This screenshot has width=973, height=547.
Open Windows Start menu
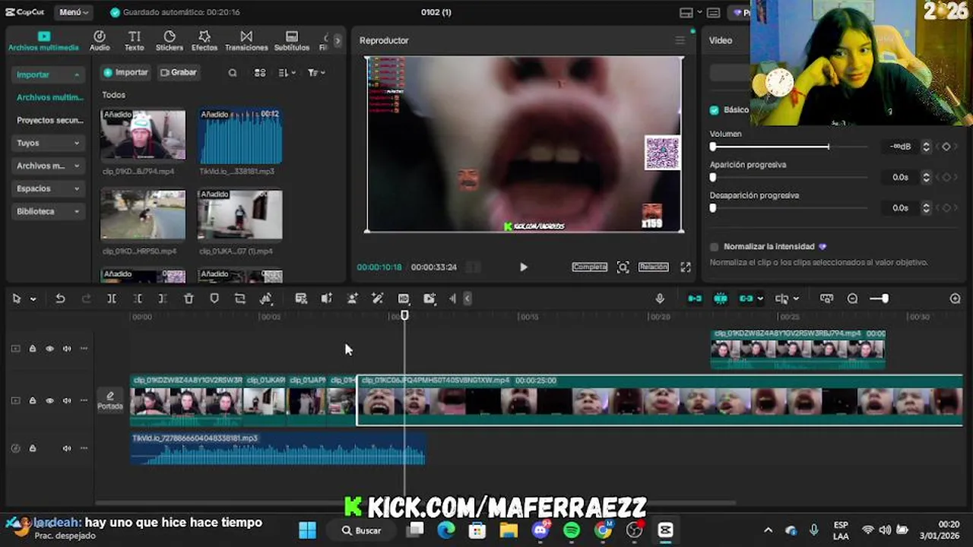307,530
